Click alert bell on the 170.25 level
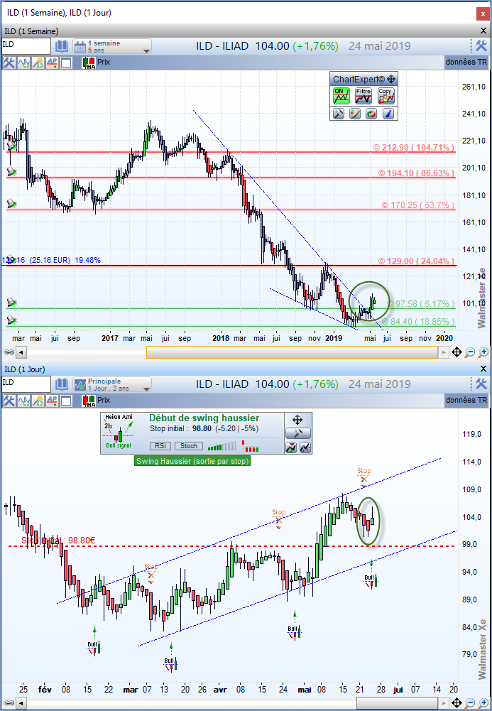The image size is (492, 711). (12, 205)
